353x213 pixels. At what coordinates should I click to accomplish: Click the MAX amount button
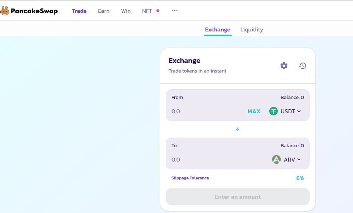point(254,112)
